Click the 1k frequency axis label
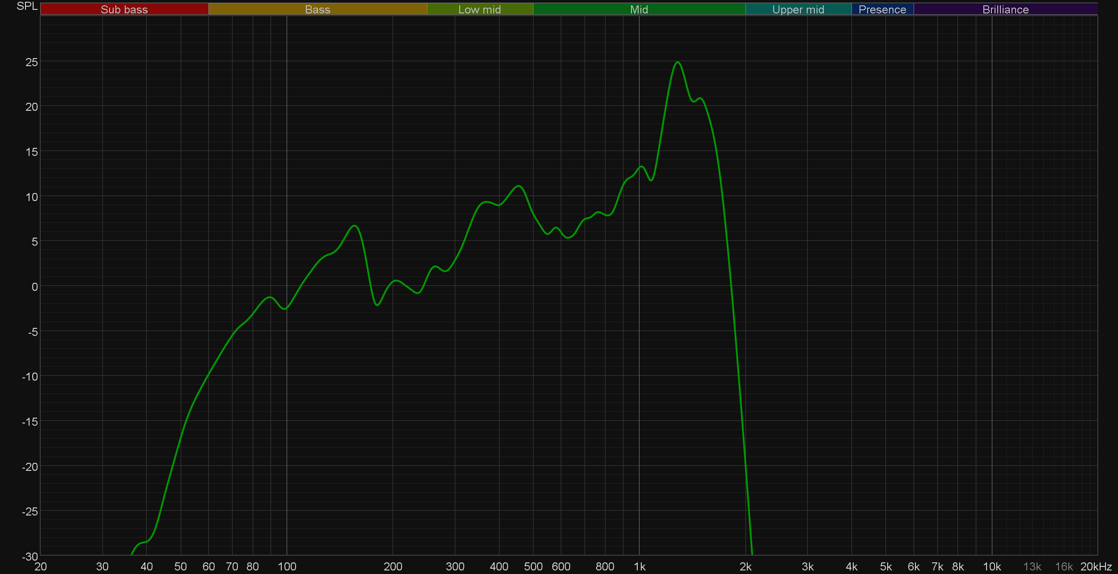Viewport: 1118px width, 574px height. [x=639, y=567]
